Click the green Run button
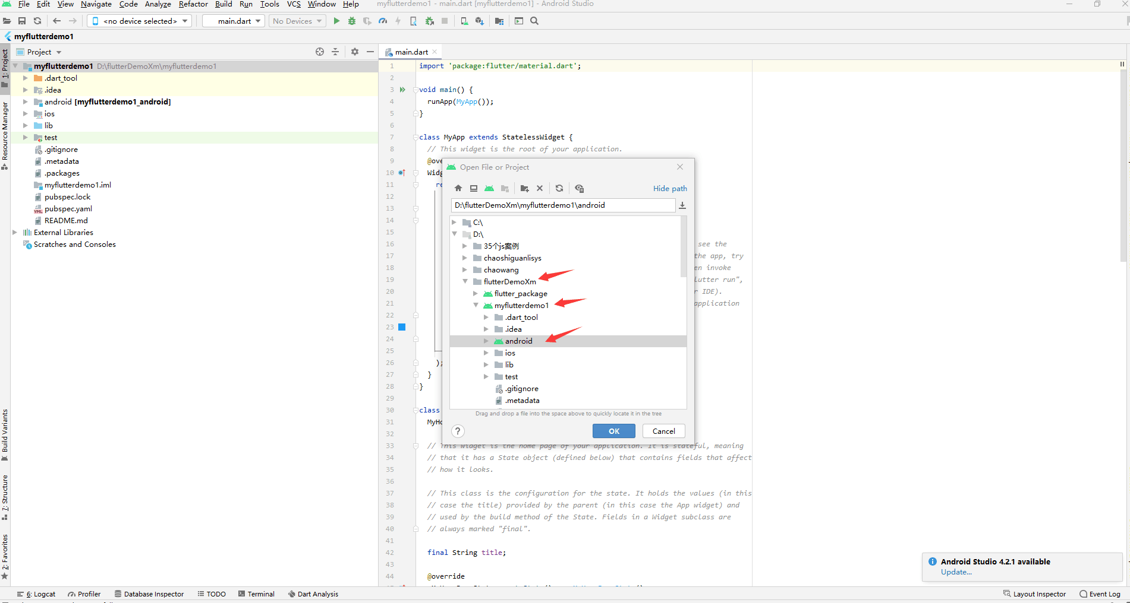1130x603 pixels. coord(336,21)
